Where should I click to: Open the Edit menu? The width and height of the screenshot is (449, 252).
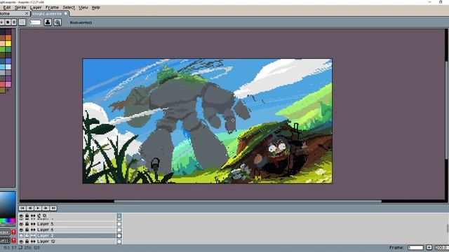[6, 8]
